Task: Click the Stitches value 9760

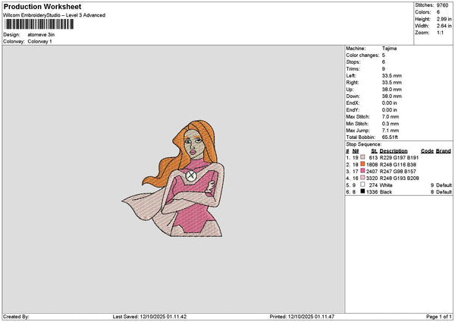Action: tap(442, 5)
